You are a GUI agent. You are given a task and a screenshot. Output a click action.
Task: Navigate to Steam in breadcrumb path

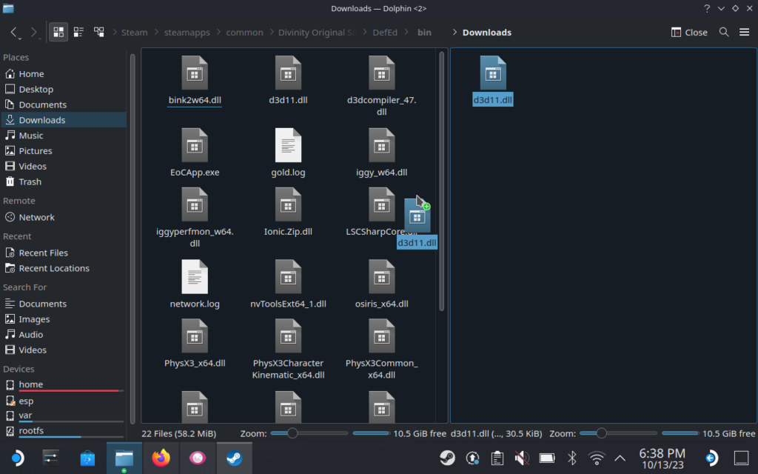pos(135,33)
